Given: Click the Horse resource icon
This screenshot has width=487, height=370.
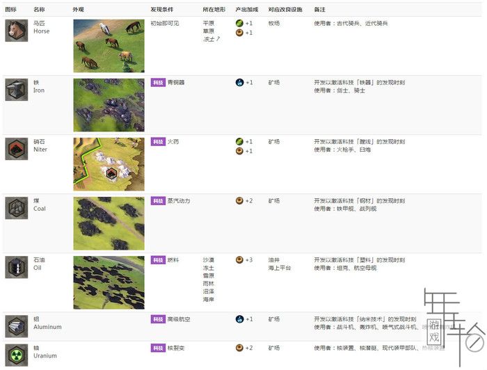Looking at the screenshot, I should [x=17, y=31].
